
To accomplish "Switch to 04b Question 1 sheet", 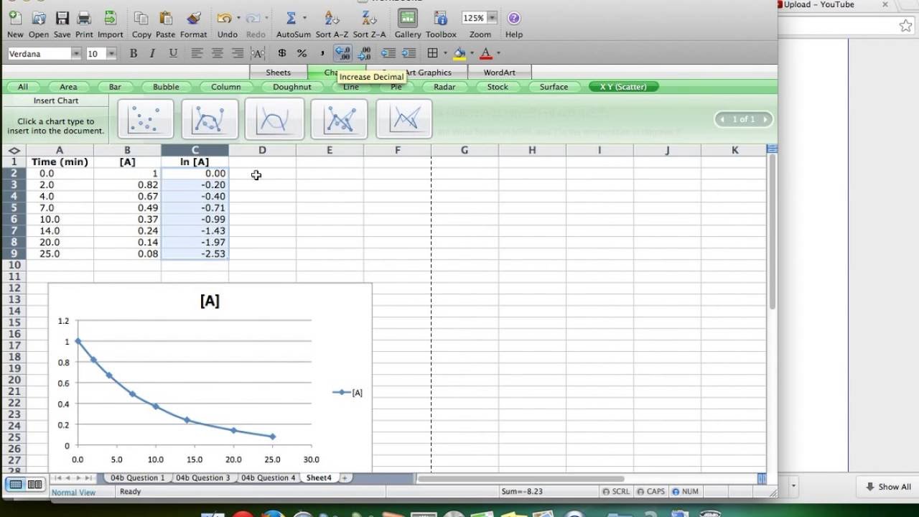I will pos(136,478).
